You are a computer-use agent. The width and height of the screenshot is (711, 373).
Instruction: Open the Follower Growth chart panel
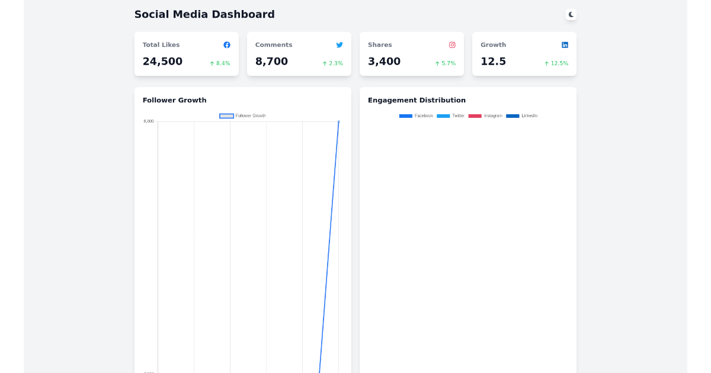click(174, 100)
